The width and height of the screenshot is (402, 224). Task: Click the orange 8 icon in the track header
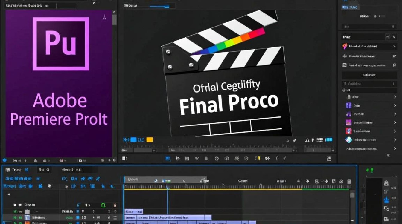(x=115, y=205)
